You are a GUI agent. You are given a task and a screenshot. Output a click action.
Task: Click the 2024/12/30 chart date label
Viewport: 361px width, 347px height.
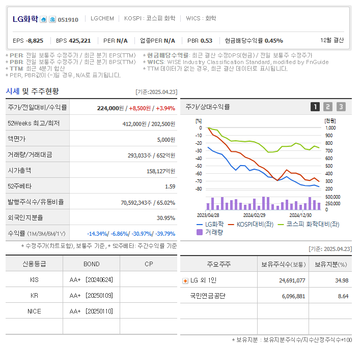[300, 215]
